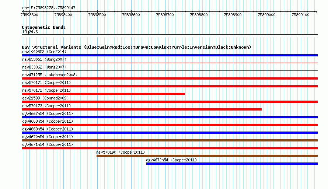The width and height of the screenshot is (328, 189).
Task: Open the nsv570171 (Cooper2011) label
Action: pyautogui.click(x=46, y=83)
